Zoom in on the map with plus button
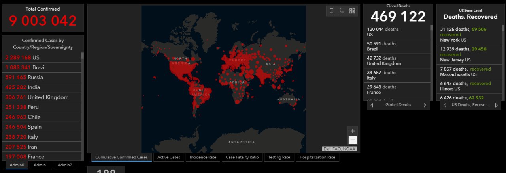This screenshot has width=506, height=173. click(x=353, y=131)
